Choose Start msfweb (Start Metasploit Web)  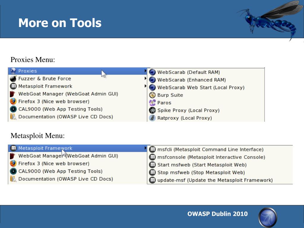pyautogui.click(x=220, y=165)
